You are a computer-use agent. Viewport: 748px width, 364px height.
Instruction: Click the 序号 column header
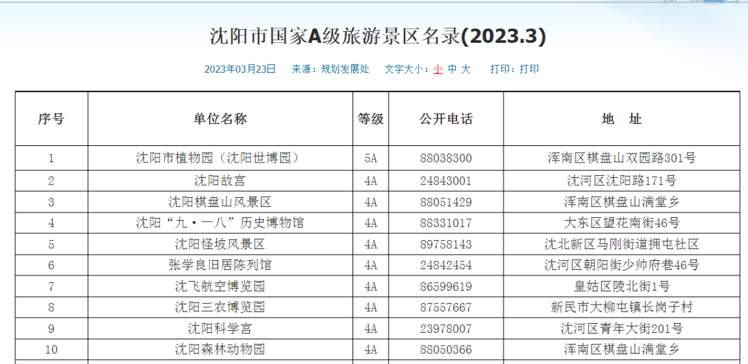coord(51,118)
